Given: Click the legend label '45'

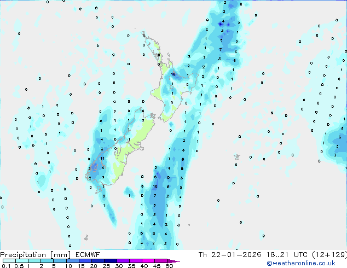Looking at the screenshot, I should pos(157,266).
